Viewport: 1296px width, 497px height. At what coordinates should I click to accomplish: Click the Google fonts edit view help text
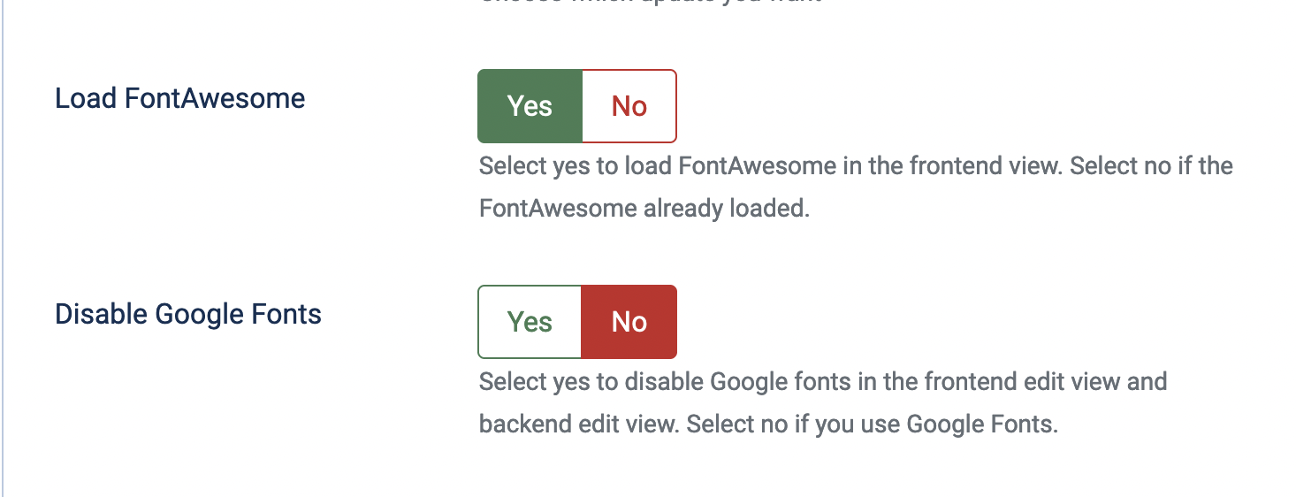[x=822, y=382]
